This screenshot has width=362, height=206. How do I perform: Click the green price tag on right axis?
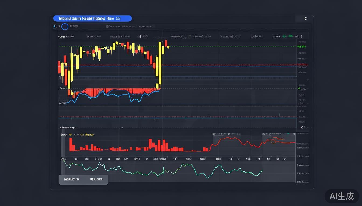[x=301, y=47]
